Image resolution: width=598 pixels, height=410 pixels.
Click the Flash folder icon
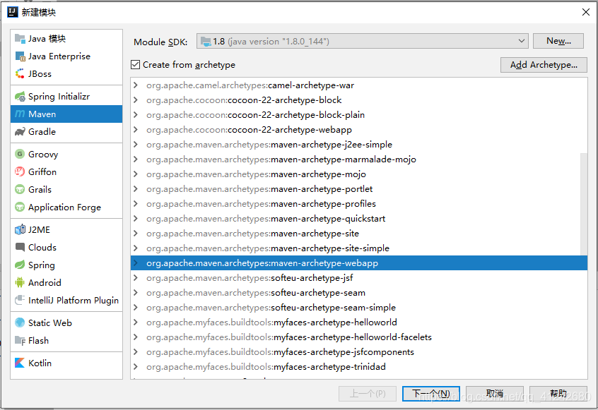20,340
